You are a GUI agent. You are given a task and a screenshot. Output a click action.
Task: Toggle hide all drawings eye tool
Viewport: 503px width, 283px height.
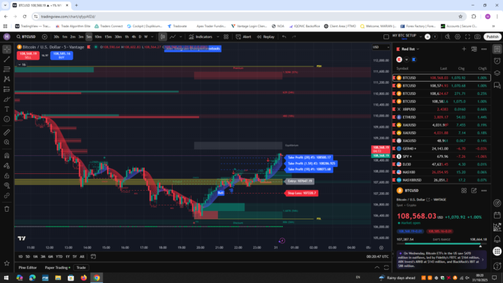click(x=7, y=185)
